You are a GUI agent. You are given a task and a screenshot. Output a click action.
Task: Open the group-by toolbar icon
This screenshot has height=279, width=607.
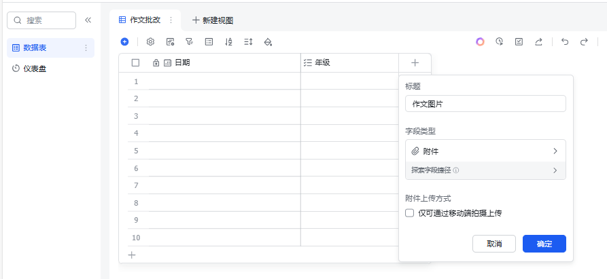209,41
